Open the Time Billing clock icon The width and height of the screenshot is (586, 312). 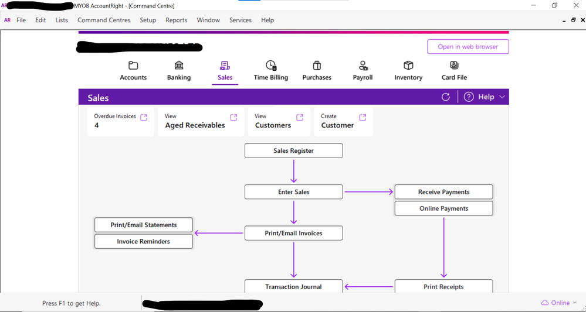270,66
